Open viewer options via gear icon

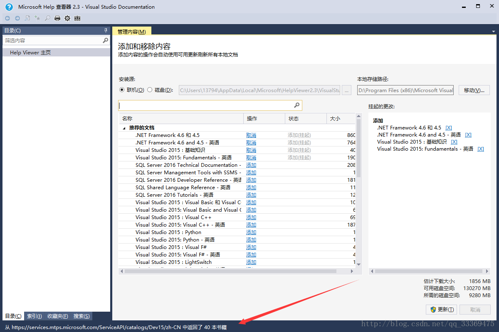(x=67, y=18)
